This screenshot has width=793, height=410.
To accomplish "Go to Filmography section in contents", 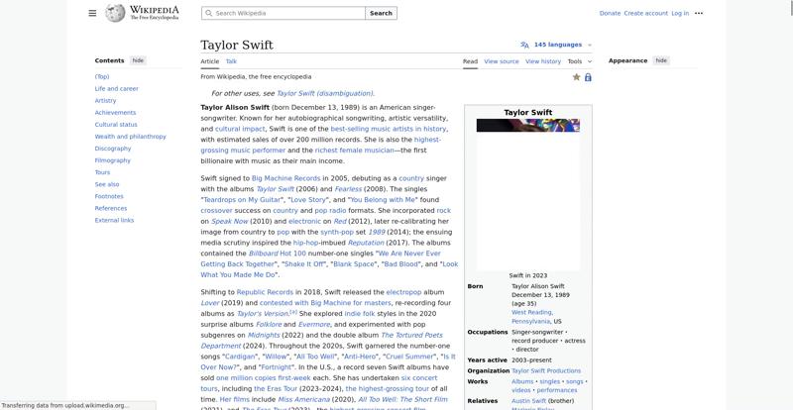I will click(x=112, y=160).
